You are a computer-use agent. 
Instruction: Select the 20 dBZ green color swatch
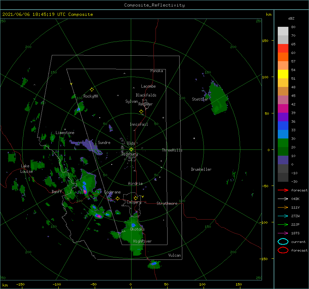(x=283, y=151)
